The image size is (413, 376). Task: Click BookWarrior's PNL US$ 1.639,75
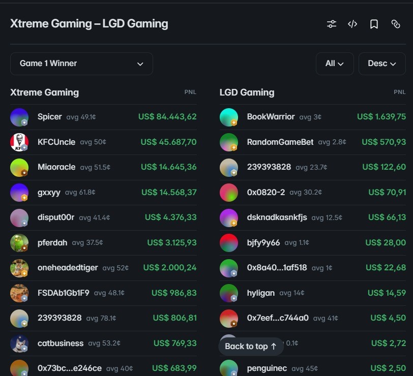click(x=381, y=116)
